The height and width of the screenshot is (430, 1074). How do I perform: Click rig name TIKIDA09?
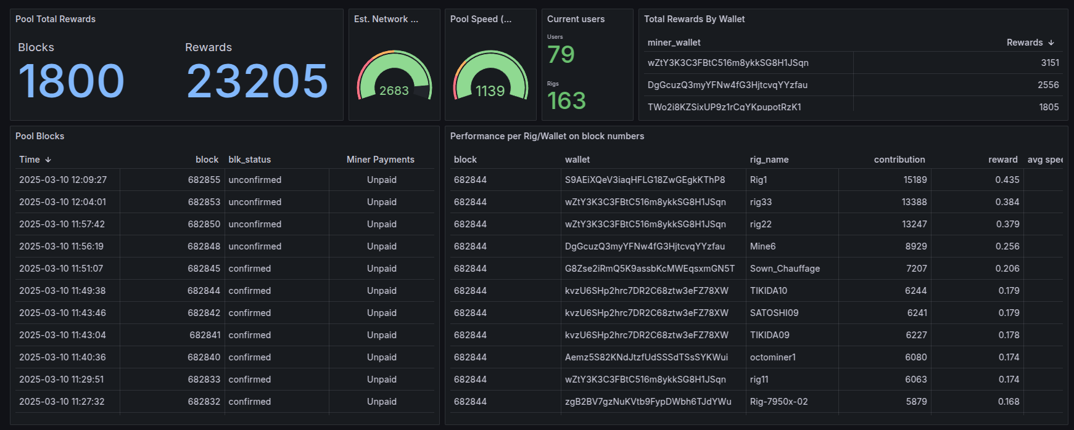coord(770,335)
